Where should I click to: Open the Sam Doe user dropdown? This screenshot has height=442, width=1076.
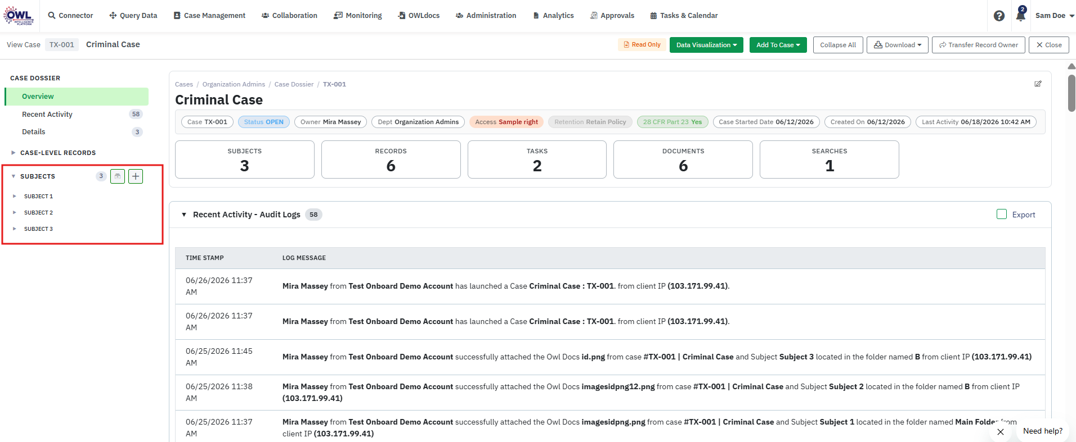[x=1055, y=16]
